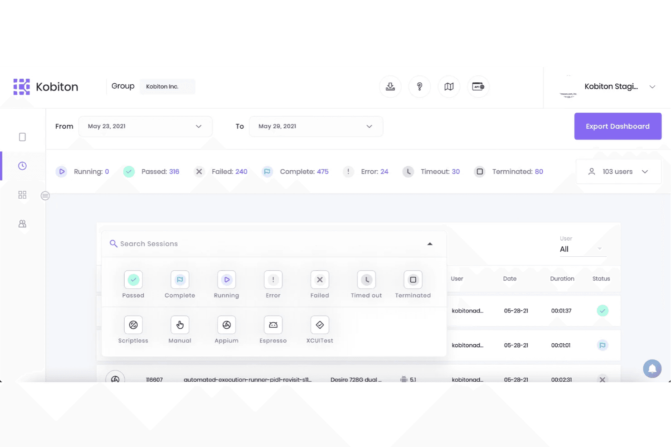671x447 pixels.
Task: Collapse the search filter panel arrow
Action: (430, 244)
